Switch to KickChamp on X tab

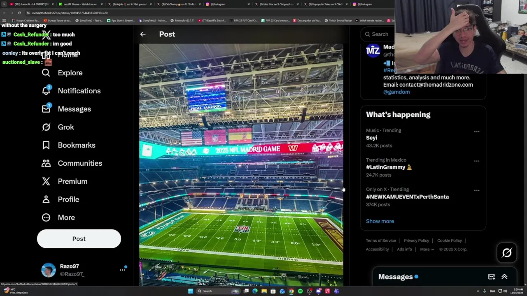click(178, 4)
